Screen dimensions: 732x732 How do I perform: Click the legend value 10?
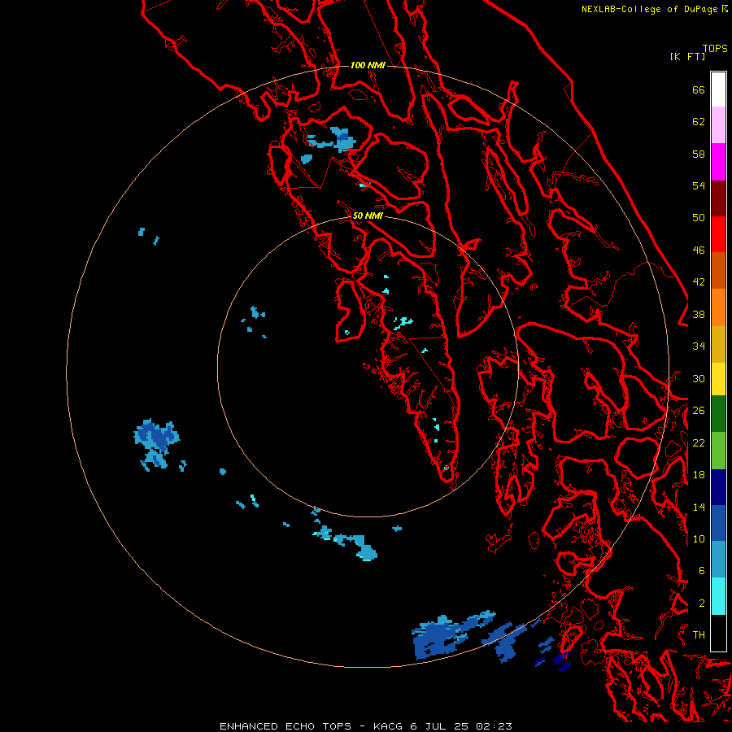click(699, 539)
